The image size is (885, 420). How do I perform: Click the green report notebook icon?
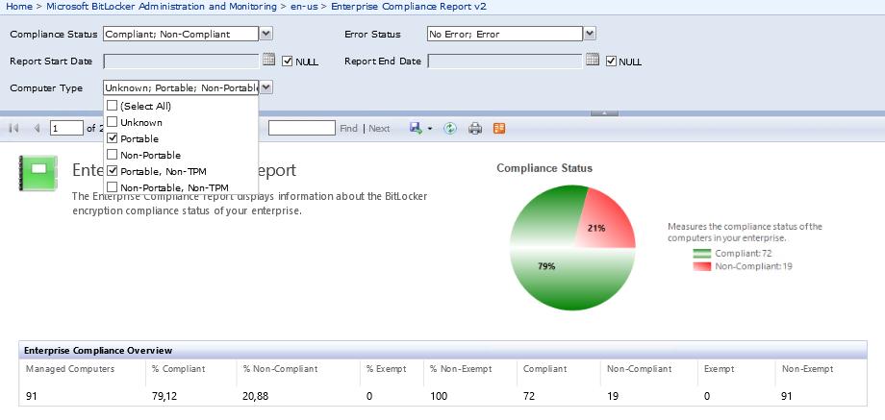click(x=38, y=172)
